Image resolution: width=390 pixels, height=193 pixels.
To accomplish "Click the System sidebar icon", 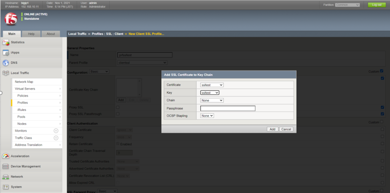I will click(6, 187).
